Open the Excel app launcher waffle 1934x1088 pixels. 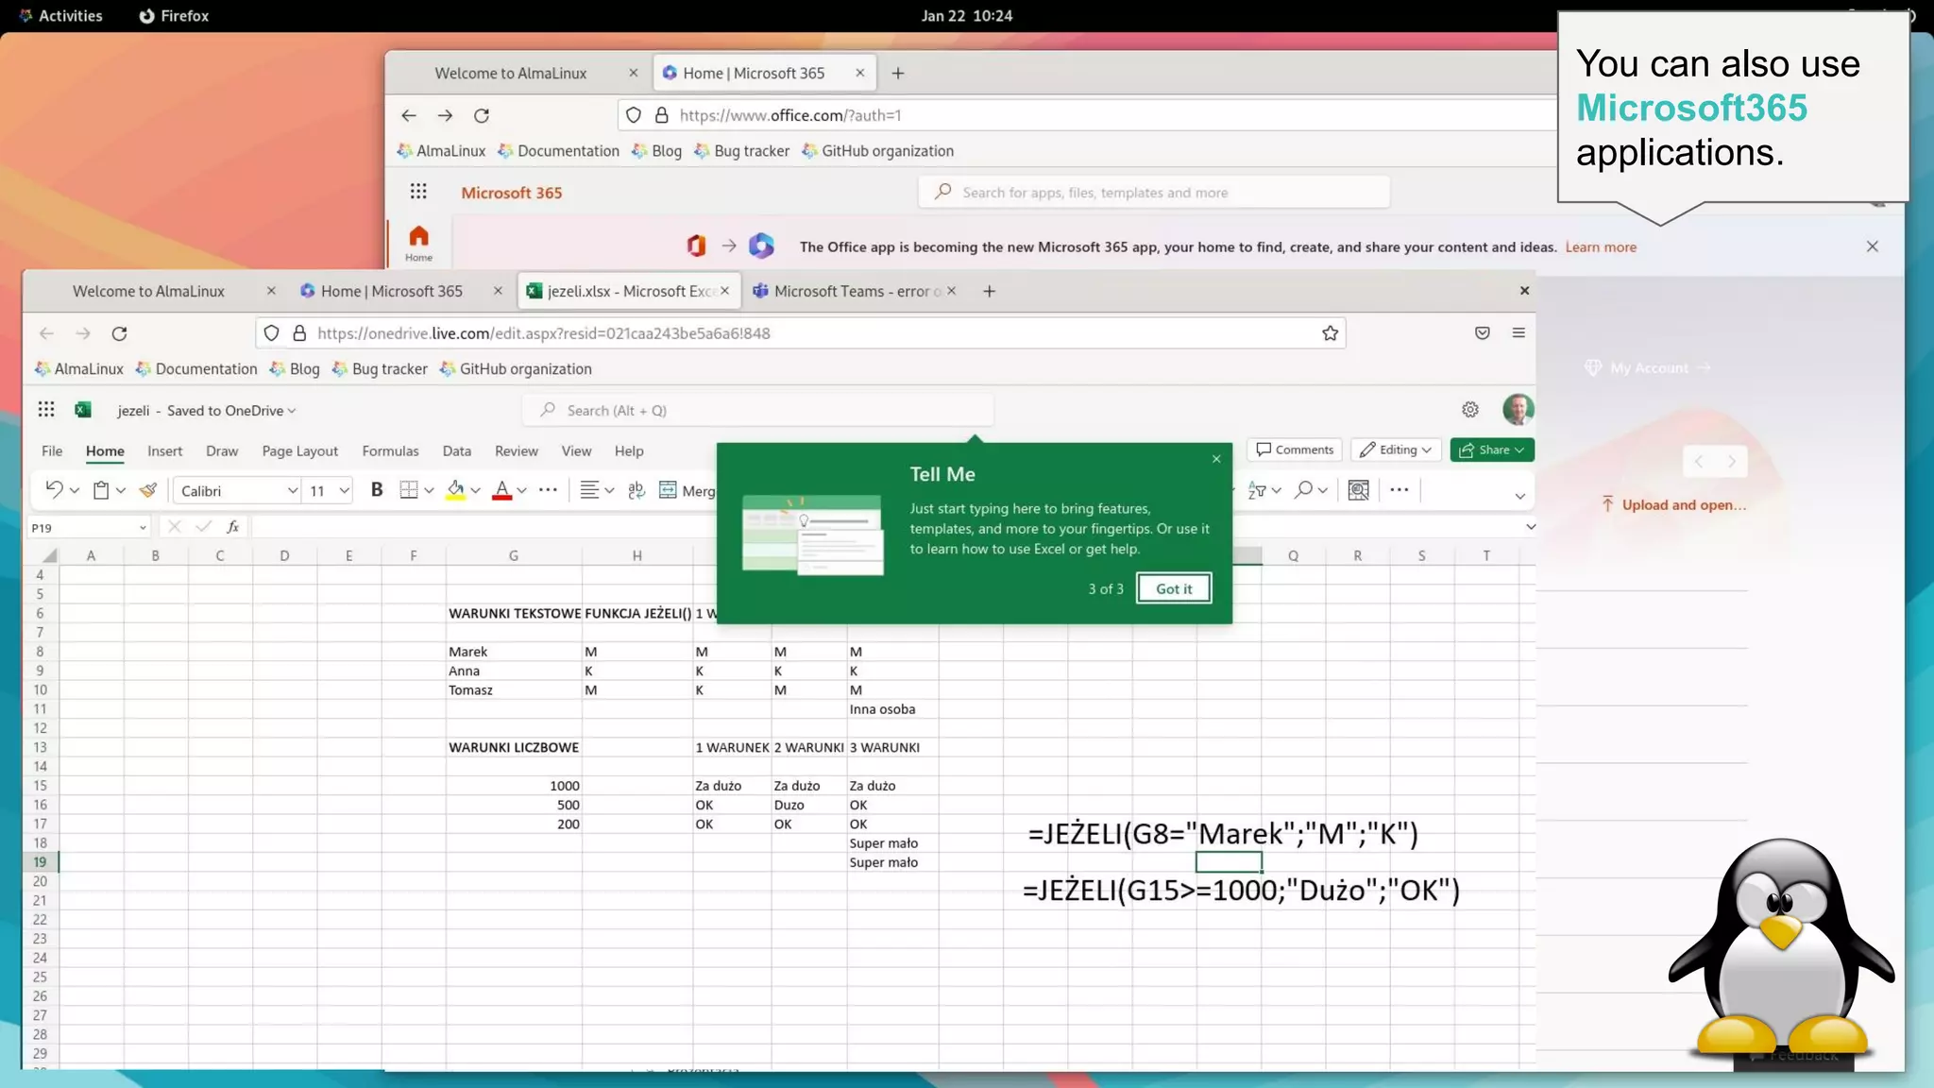[46, 410]
